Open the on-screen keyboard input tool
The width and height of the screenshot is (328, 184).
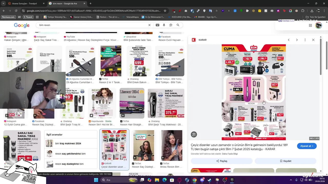point(157,25)
